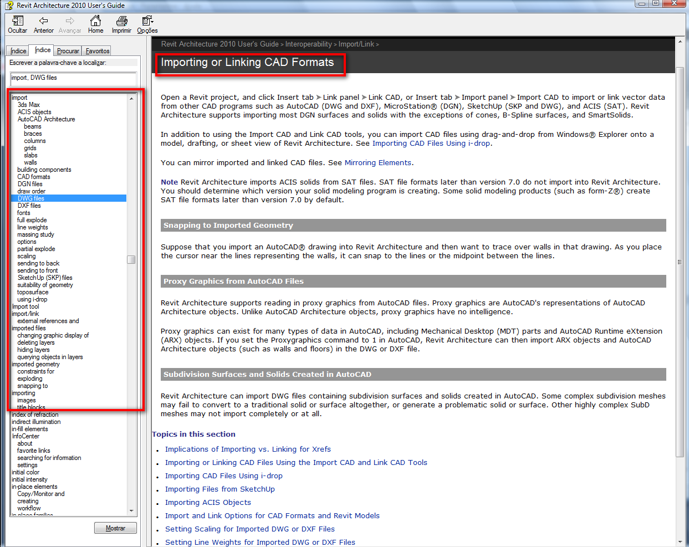Open the Mirroring Elements link
Screen dimensions: 689x547
(378, 162)
